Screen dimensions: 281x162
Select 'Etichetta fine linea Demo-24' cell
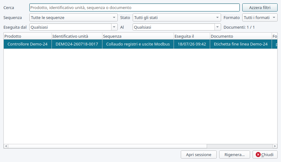[x=241, y=44]
